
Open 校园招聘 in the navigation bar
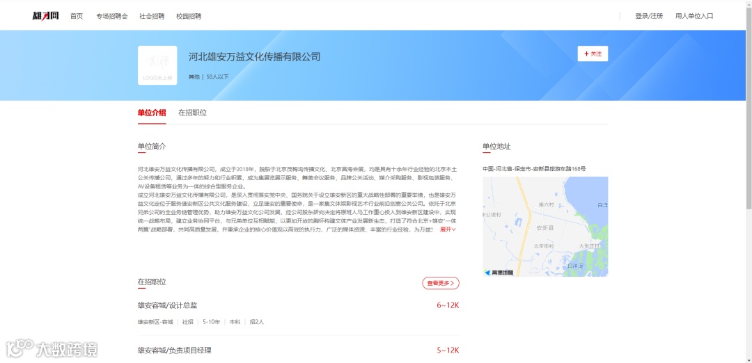point(189,16)
